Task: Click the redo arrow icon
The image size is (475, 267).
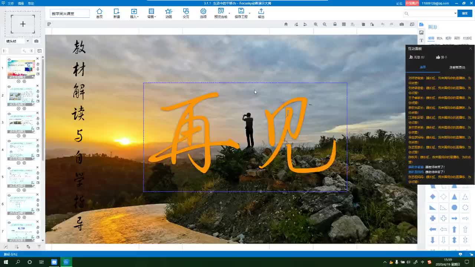Action: pos(392,24)
